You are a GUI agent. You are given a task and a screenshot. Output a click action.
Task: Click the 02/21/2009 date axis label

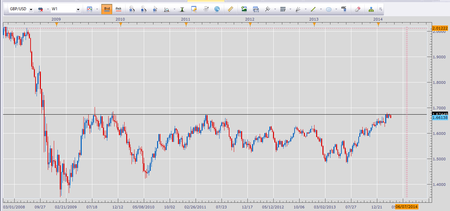[x=66, y=206]
